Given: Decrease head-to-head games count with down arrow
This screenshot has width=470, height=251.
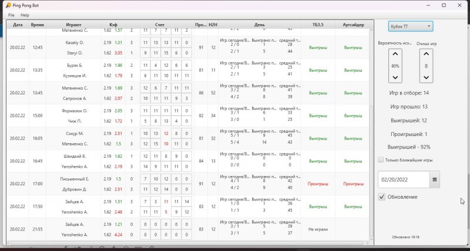Looking at the screenshot, I should click(x=427, y=77).
